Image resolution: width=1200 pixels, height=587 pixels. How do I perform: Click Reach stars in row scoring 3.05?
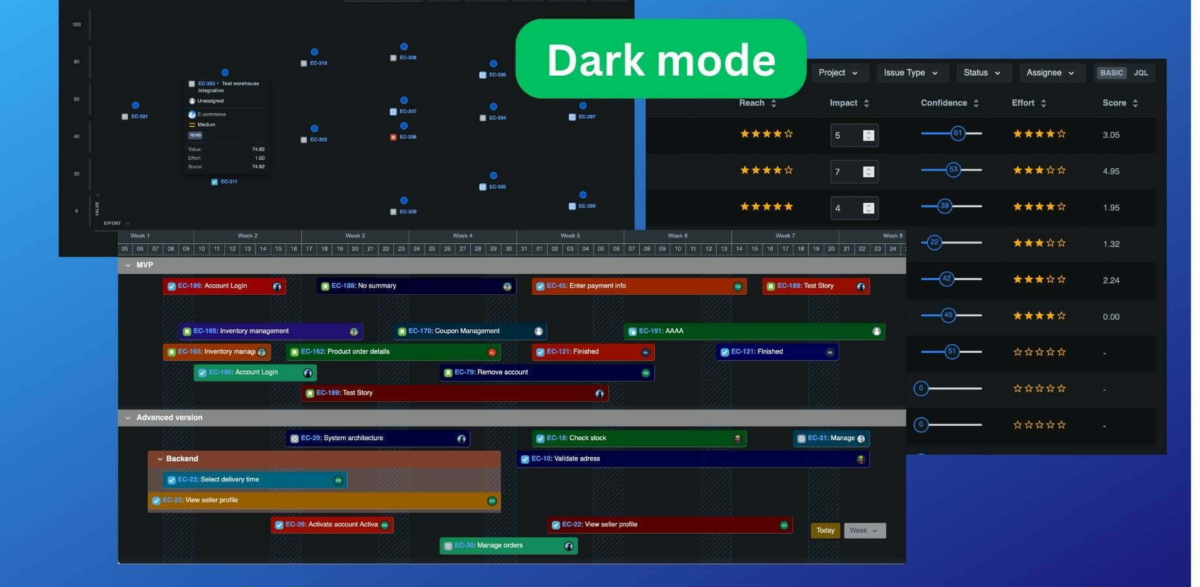click(766, 134)
